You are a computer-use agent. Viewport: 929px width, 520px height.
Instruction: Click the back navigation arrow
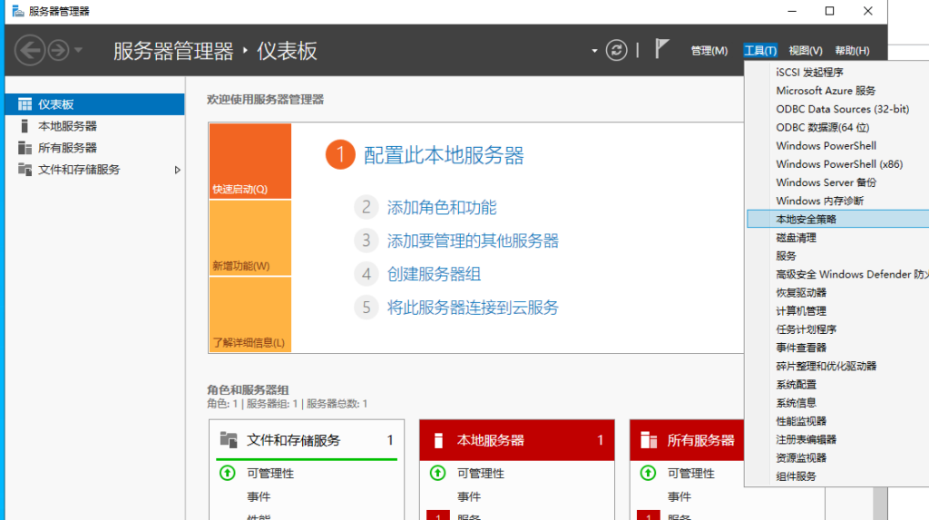(x=30, y=50)
